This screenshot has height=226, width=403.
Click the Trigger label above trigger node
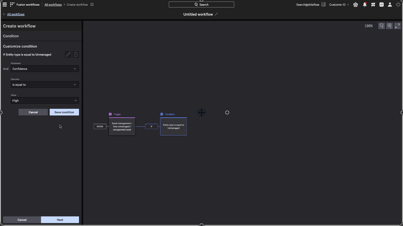[x=117, y=114]
